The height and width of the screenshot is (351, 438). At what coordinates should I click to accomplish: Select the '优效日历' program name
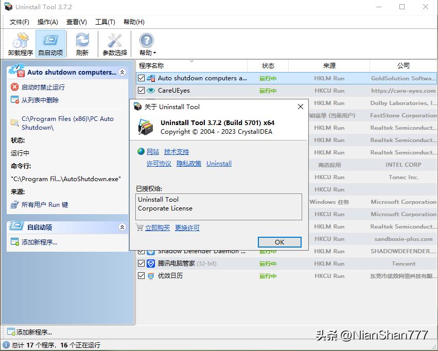click(170, 276)
